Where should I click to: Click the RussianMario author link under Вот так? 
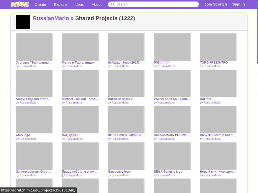tap(212, 103)
